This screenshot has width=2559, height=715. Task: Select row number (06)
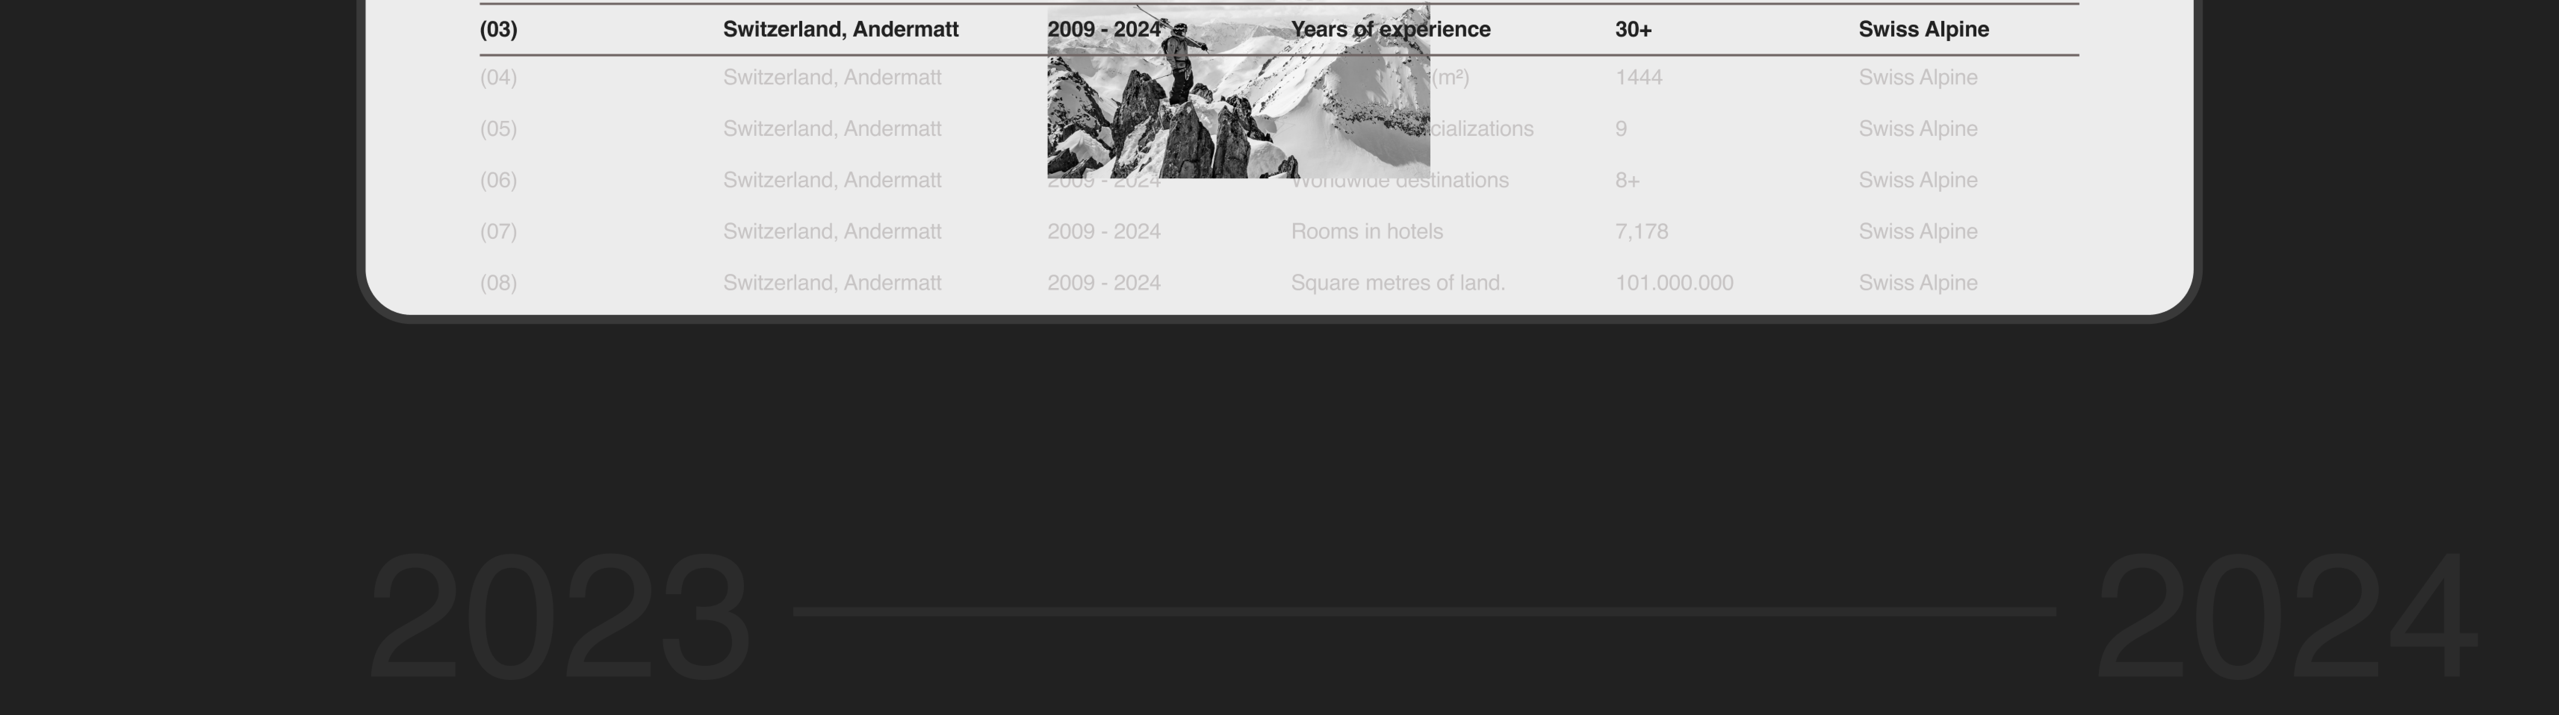pyautogui.click(x=499, y=181)
